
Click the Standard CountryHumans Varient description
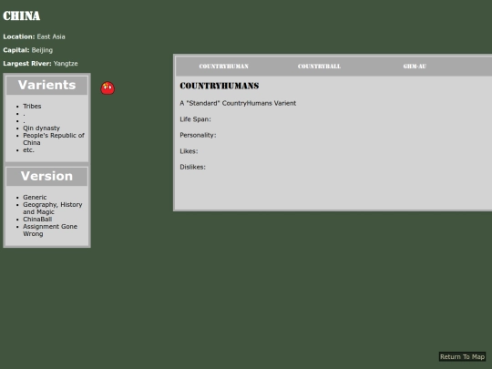click(238, 103)
